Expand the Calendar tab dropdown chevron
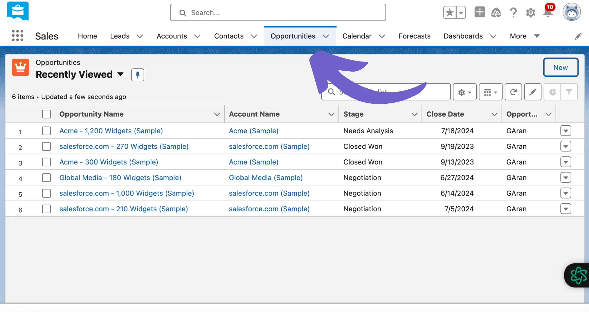Viewport: 589px width, 312px height. 382,36
